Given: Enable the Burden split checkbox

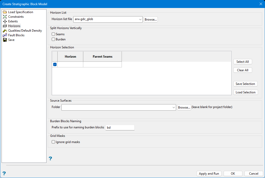Looking at the screenshot, I should 53,39.
